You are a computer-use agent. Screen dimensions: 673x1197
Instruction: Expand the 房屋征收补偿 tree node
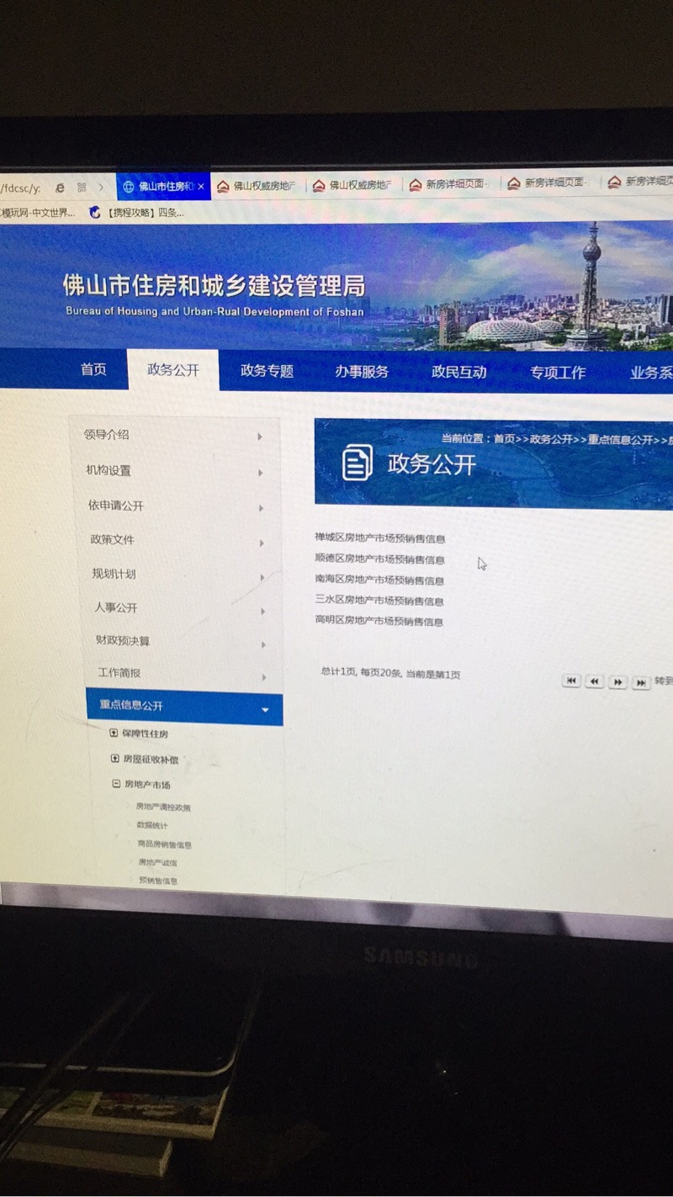click(115, 759)
